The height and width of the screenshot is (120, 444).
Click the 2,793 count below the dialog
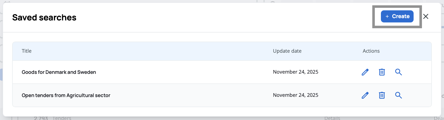(41, 118)
